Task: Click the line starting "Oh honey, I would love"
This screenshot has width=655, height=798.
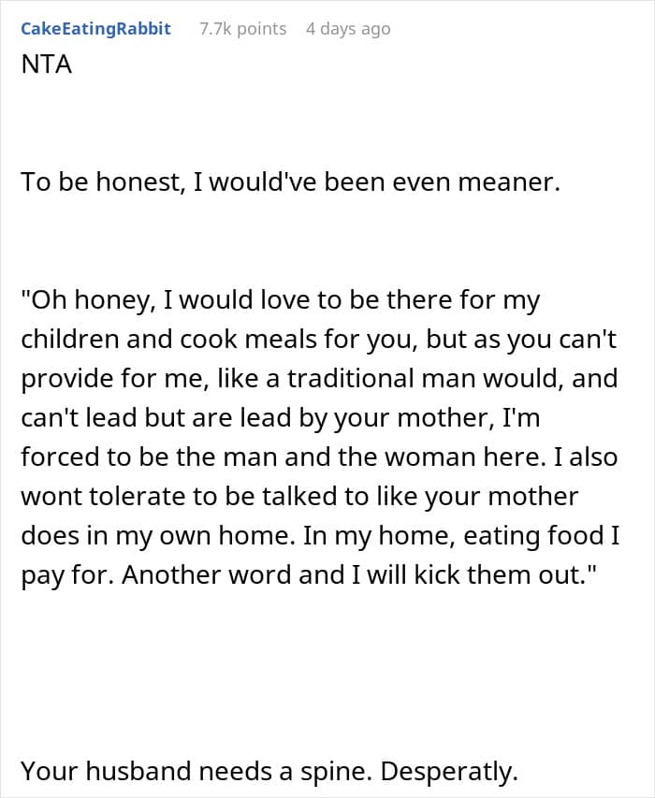Action: (x=281, y=299)
